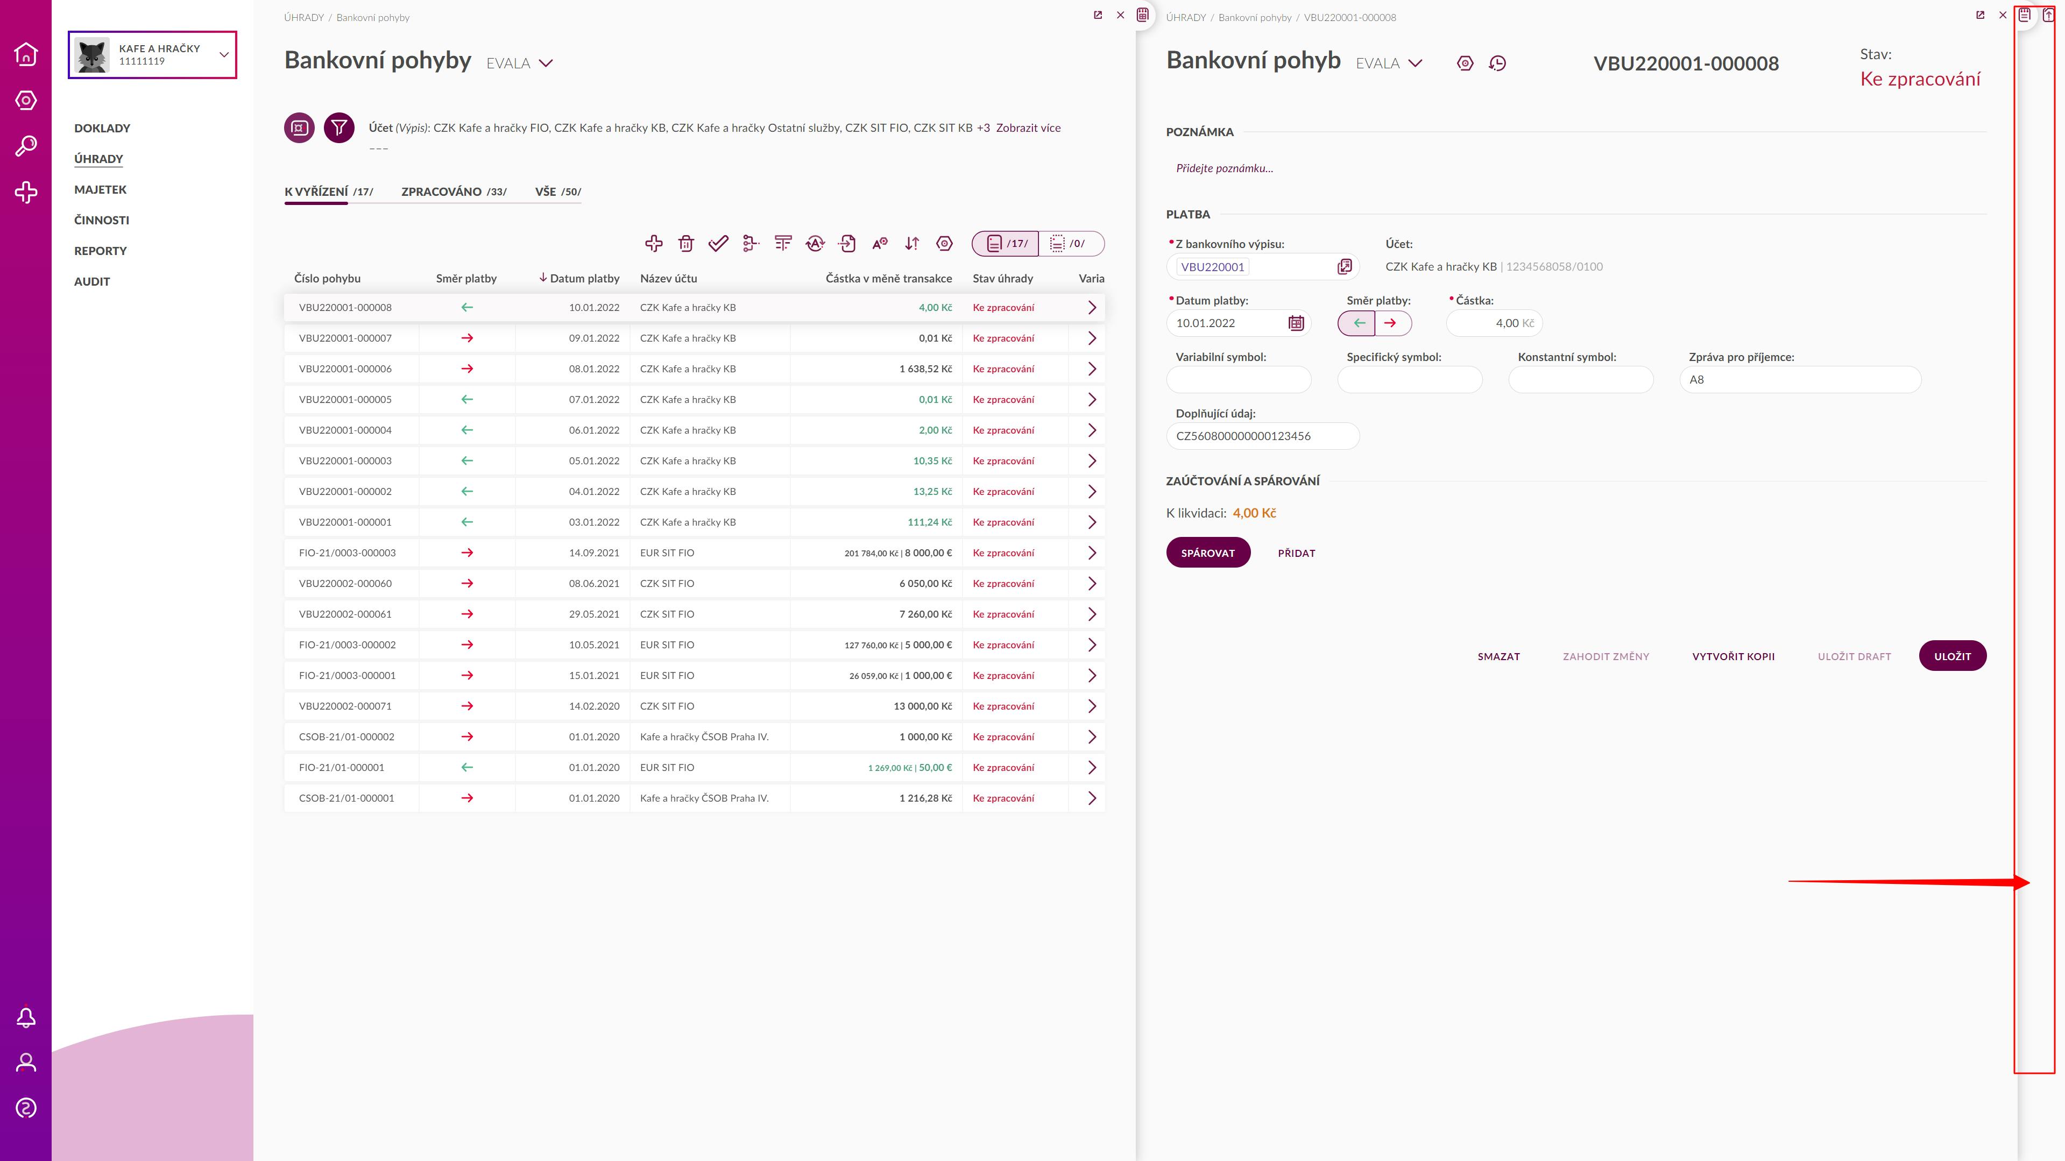Click the A with gear icon
This screenshot has height=1161, width=2065.
[x=880, y=243]
